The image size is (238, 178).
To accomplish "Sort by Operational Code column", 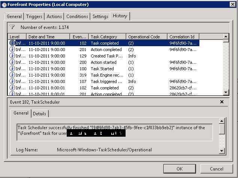I will coord(147,37).
